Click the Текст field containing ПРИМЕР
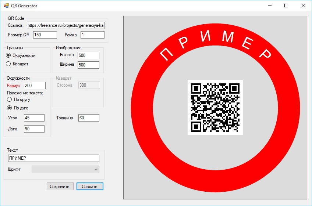The height and width of the screenshot is (206, 312). [54, 158]
